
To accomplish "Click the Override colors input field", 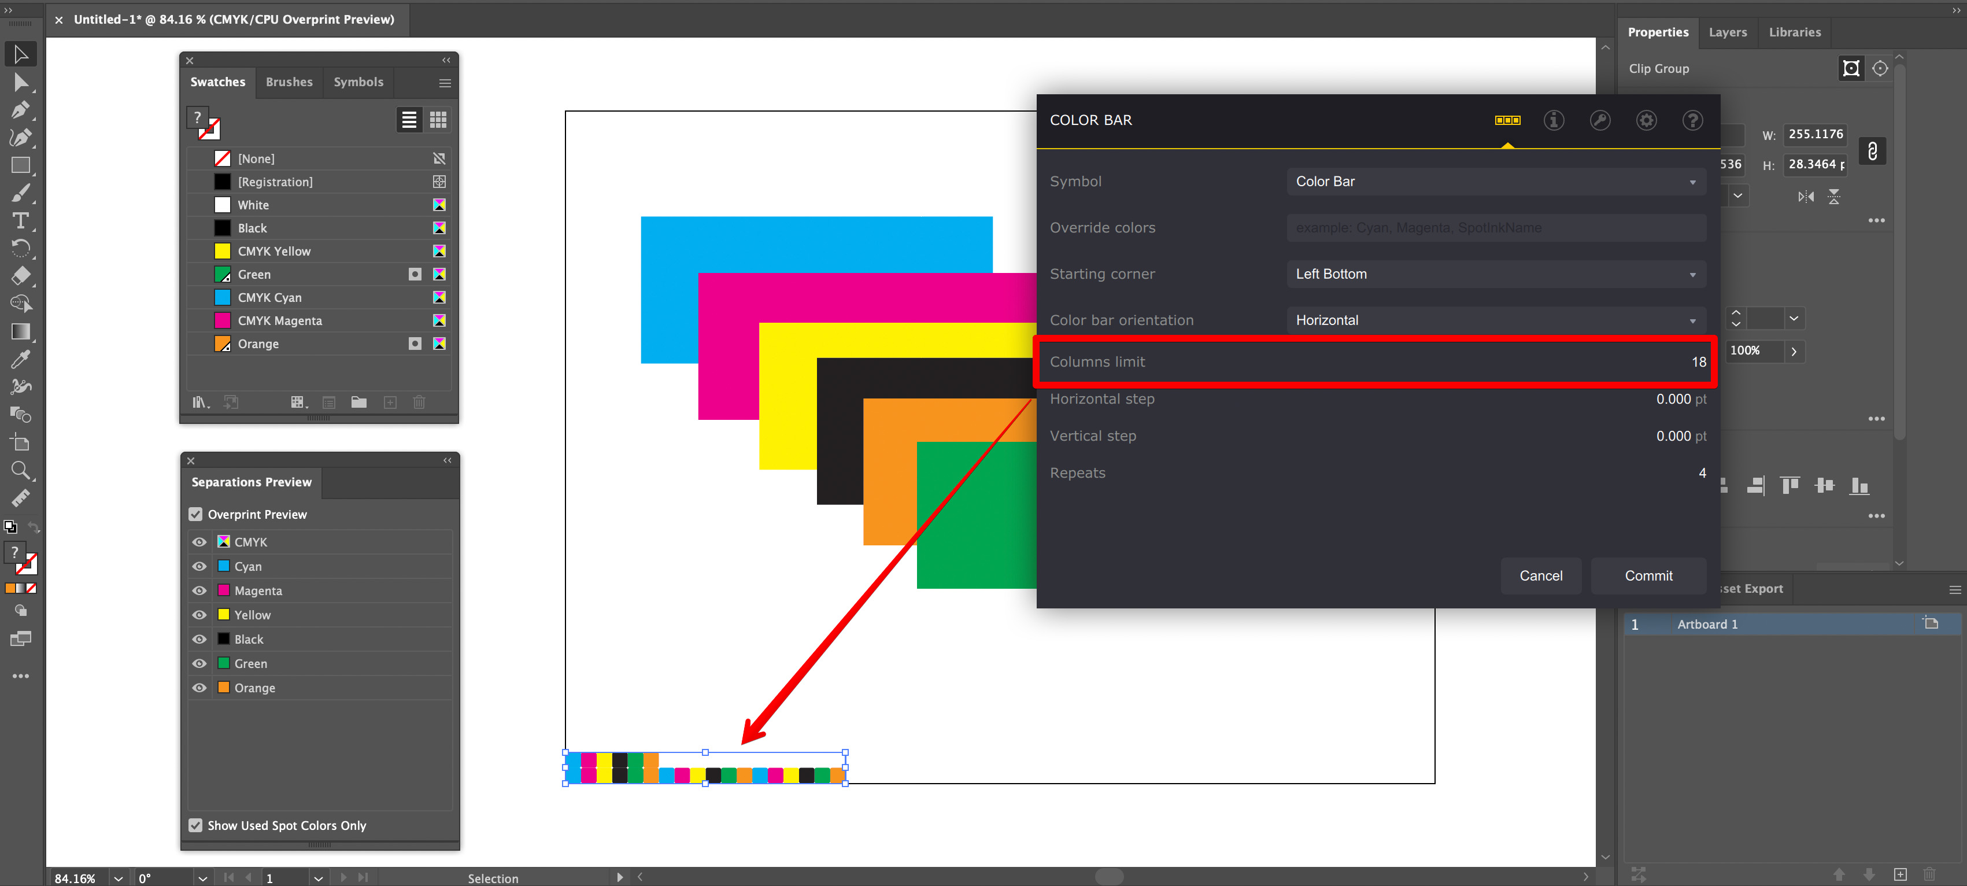I will 1495,227.
